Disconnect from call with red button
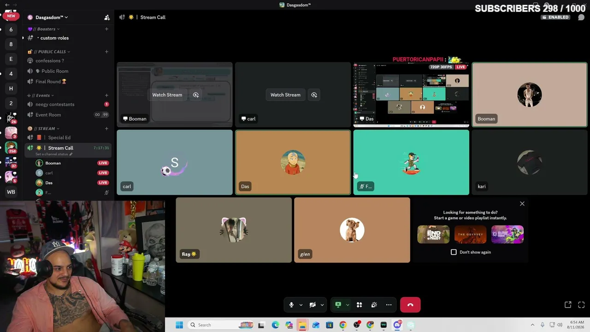The image size is (590, 332). [410, 305]
